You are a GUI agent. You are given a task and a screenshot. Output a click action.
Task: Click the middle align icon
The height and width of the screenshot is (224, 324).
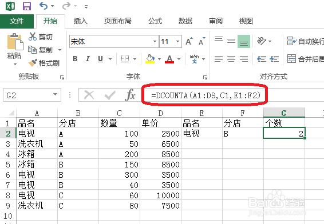pos(231,41)
